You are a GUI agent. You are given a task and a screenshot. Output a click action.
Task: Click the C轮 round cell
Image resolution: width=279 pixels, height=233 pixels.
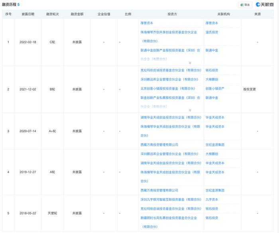(x=52, y=42)
